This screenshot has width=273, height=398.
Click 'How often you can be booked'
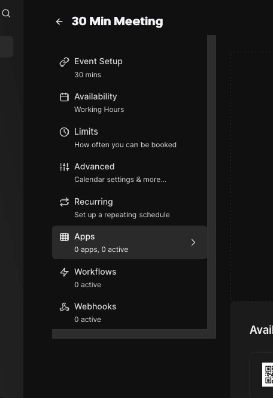coord(125,145)
